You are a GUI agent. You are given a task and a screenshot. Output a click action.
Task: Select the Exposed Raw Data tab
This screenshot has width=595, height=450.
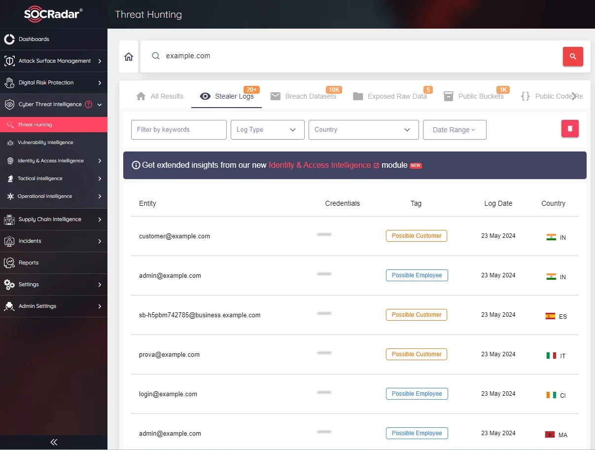(397, 97)
